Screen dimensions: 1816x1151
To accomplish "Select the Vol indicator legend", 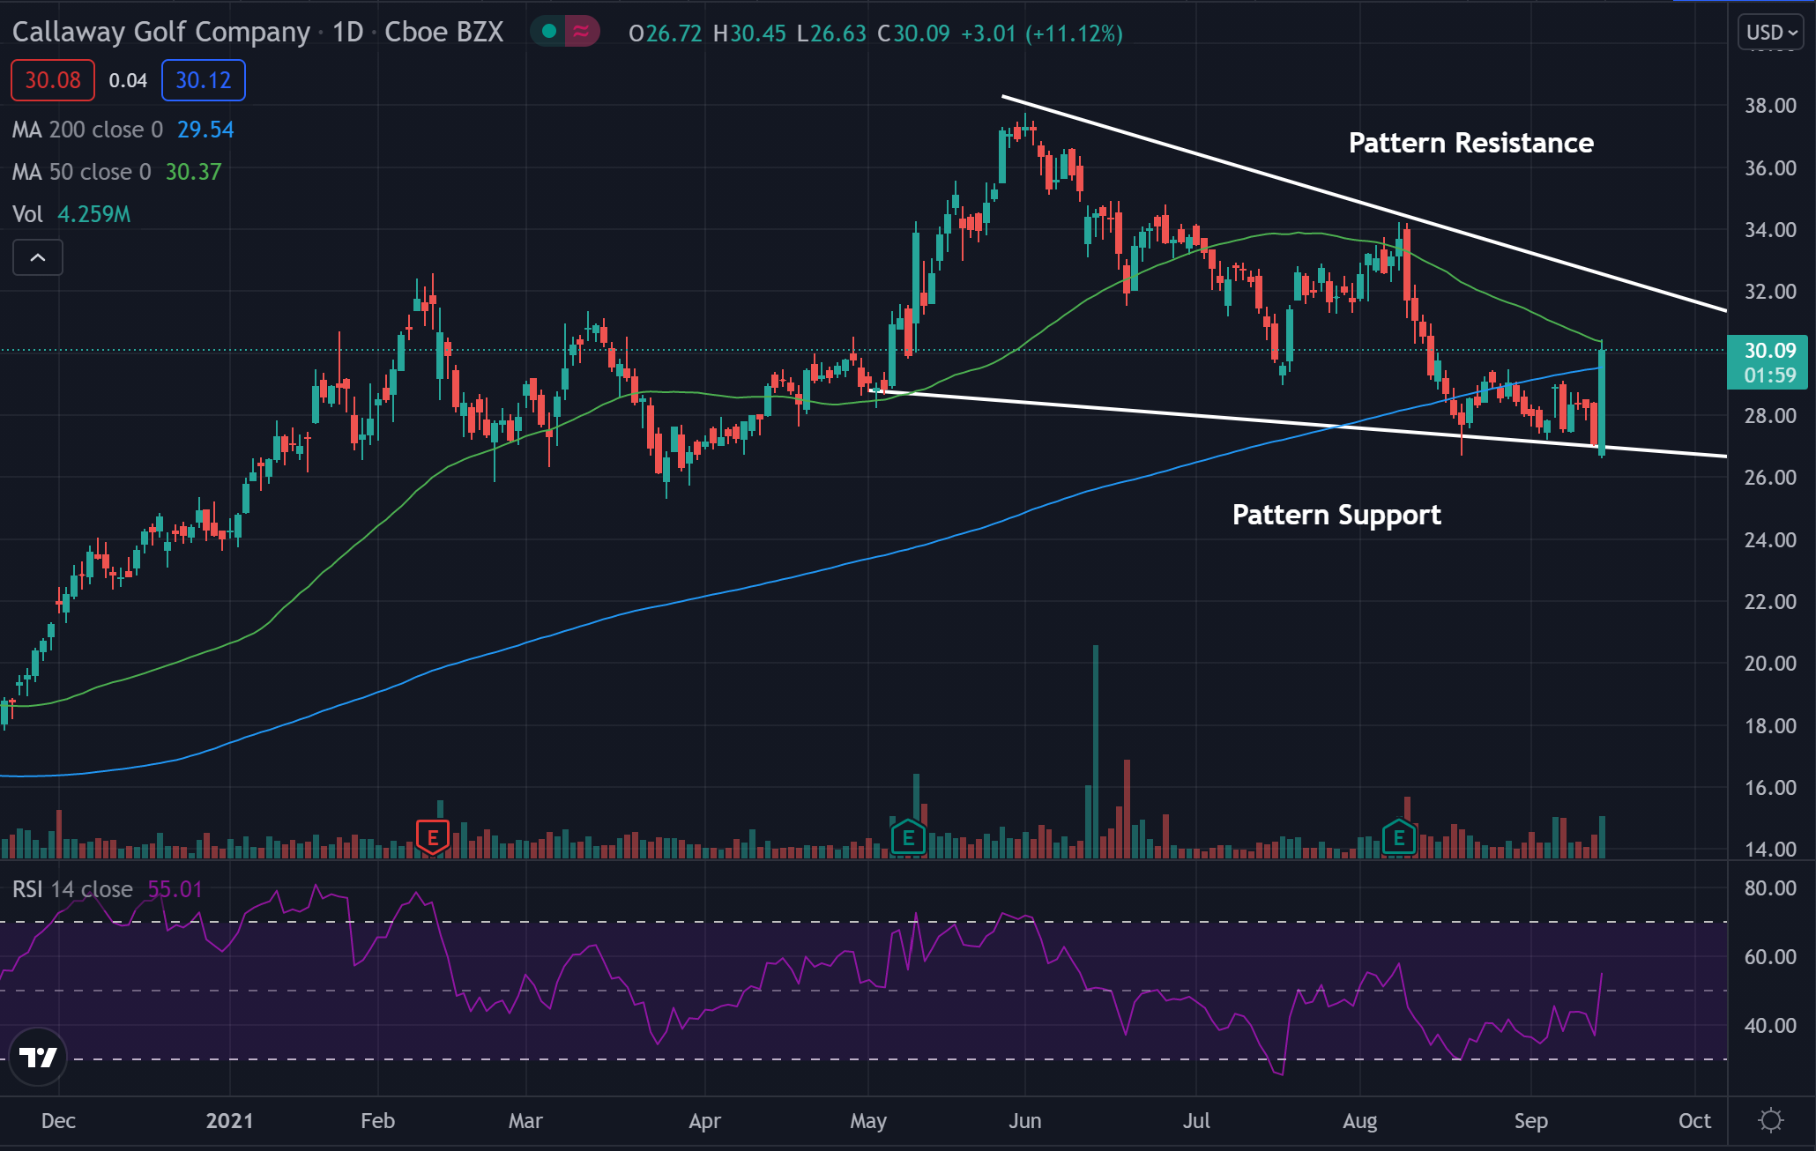I will 71,214.
